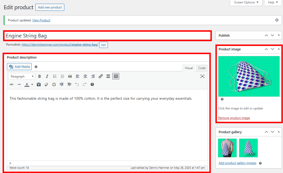Image resolution: width=283 pixels, height=173 pixels.
Task: Switch to the Code editing tab
Action: tap(202, 68)
